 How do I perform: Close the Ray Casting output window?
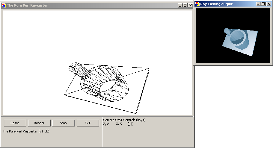coord(269,4)
